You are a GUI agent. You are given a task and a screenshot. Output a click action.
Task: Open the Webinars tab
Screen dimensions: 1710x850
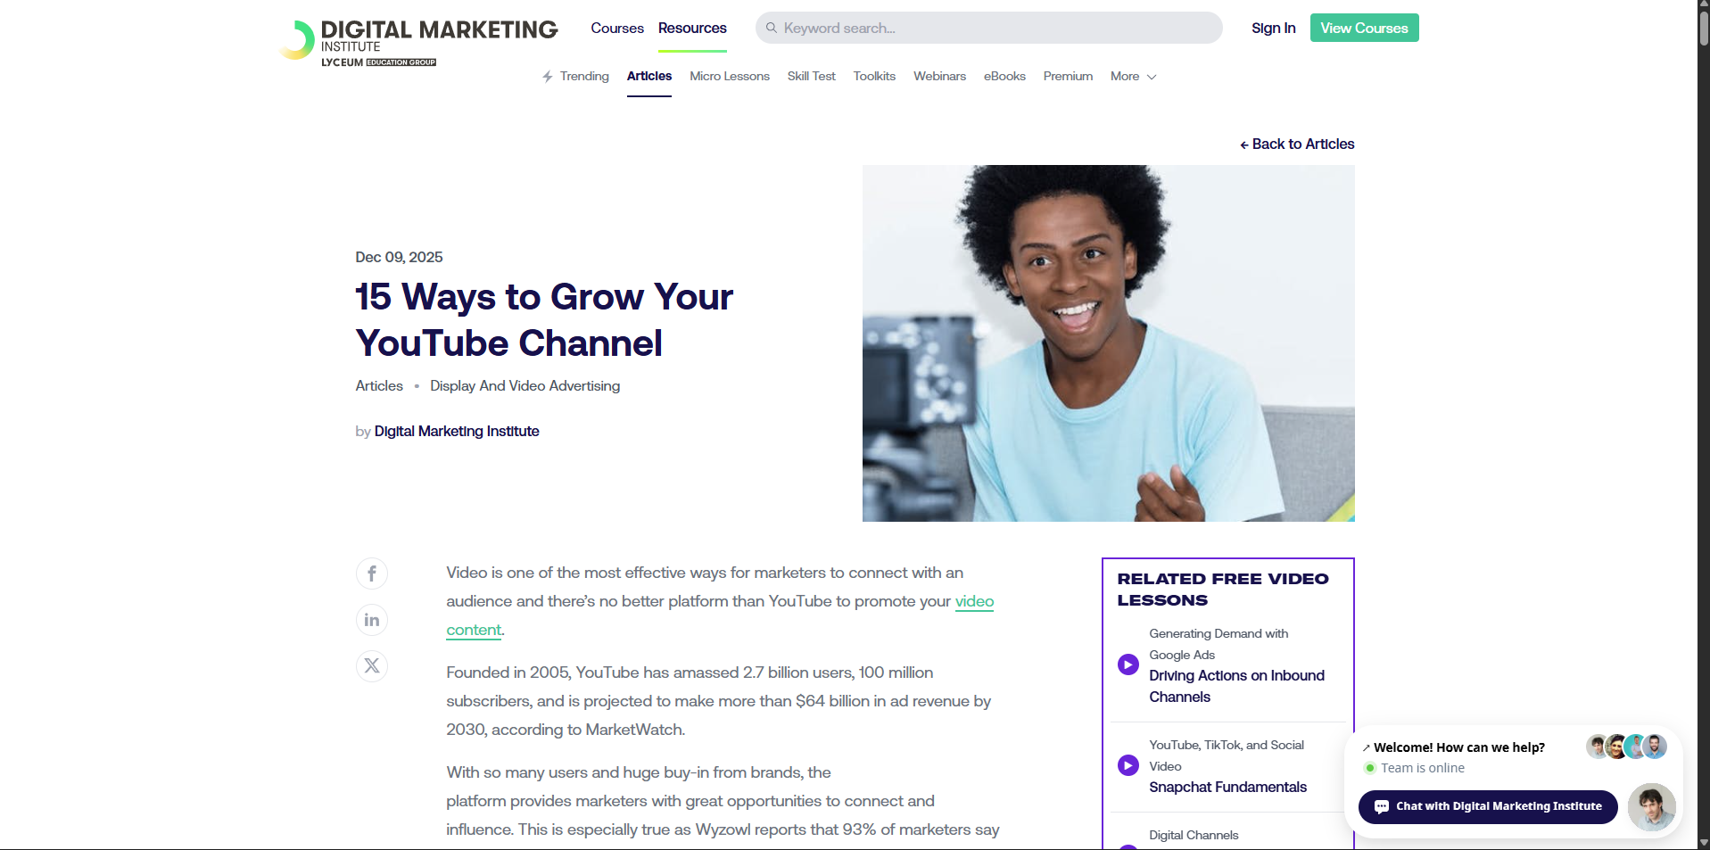[939, 77]
